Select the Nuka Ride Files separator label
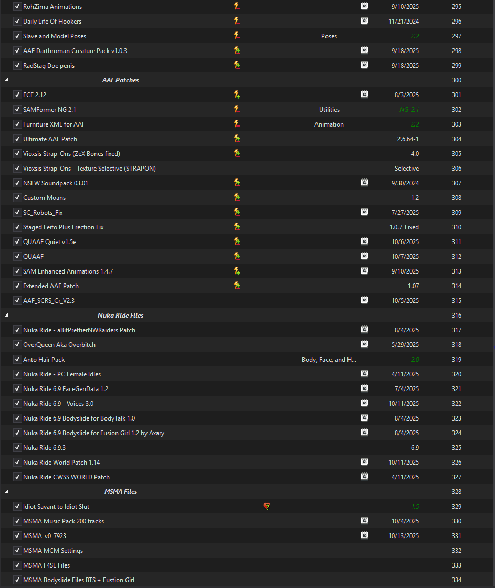This screenshot has width=495, height=588. (x=120, y=316)
